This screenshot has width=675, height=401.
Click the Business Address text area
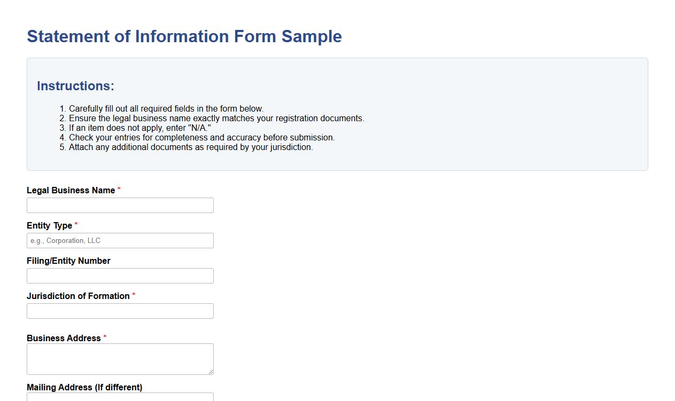click(x=120, y=358)
